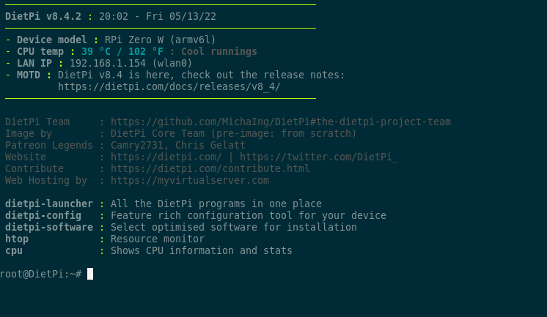Open the myvirtualserver.com hosting link

click(x=190, y=180)
